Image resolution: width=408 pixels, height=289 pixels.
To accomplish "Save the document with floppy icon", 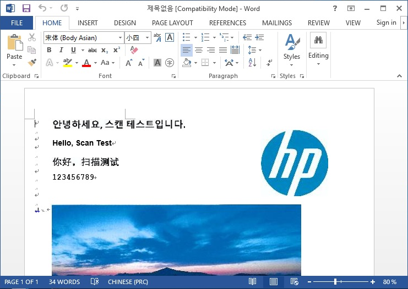I will click(x=26, y=8).
